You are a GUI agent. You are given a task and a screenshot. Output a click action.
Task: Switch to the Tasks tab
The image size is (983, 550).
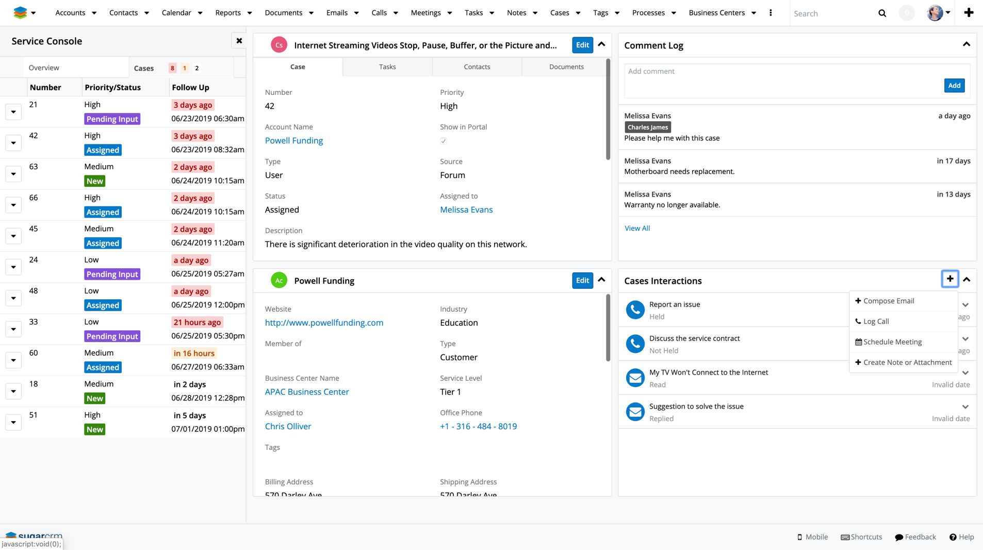[387, 67]
